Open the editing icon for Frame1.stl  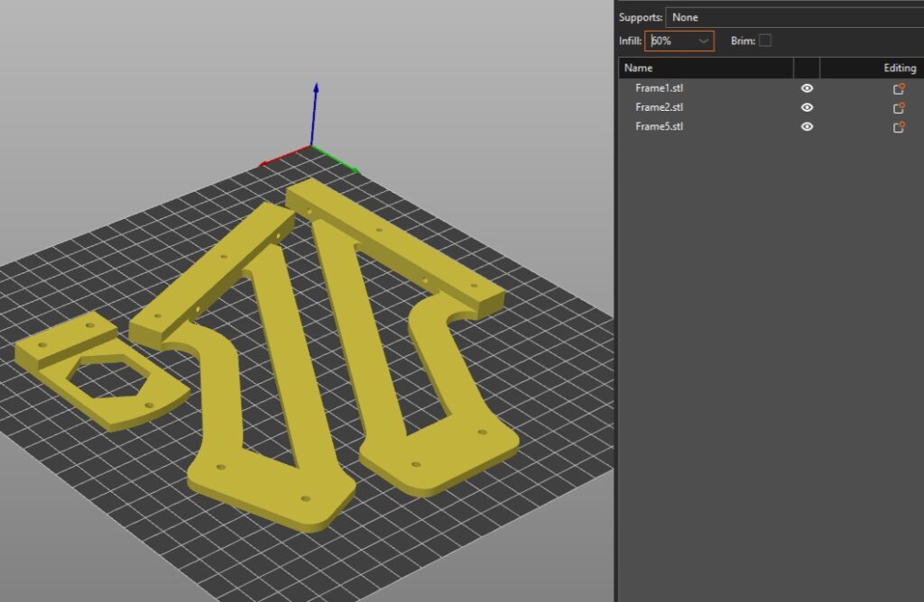899,88
